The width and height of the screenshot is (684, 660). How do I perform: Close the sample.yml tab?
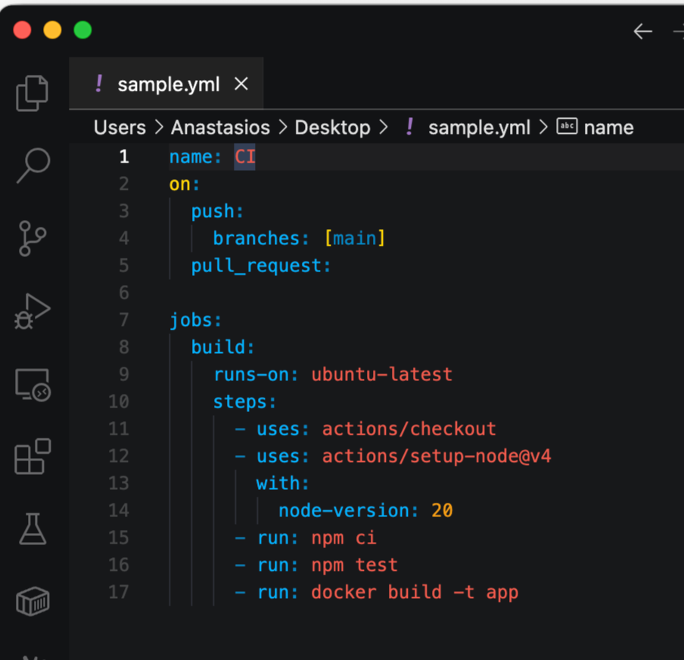[x=241, y=84]
